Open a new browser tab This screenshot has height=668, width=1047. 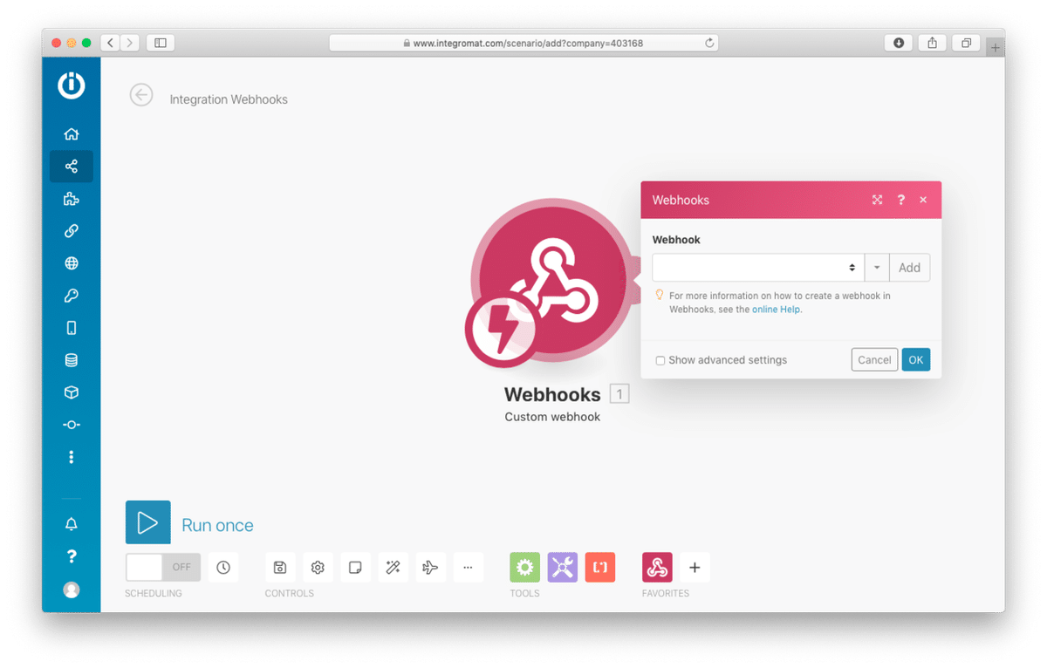click(x=995, y=46)
